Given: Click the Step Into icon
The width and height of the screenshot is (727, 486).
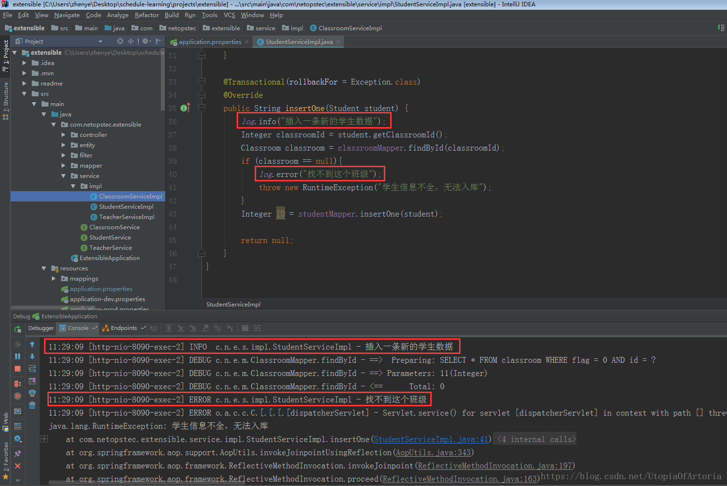Looking at the screenshot, I should 181,328.
